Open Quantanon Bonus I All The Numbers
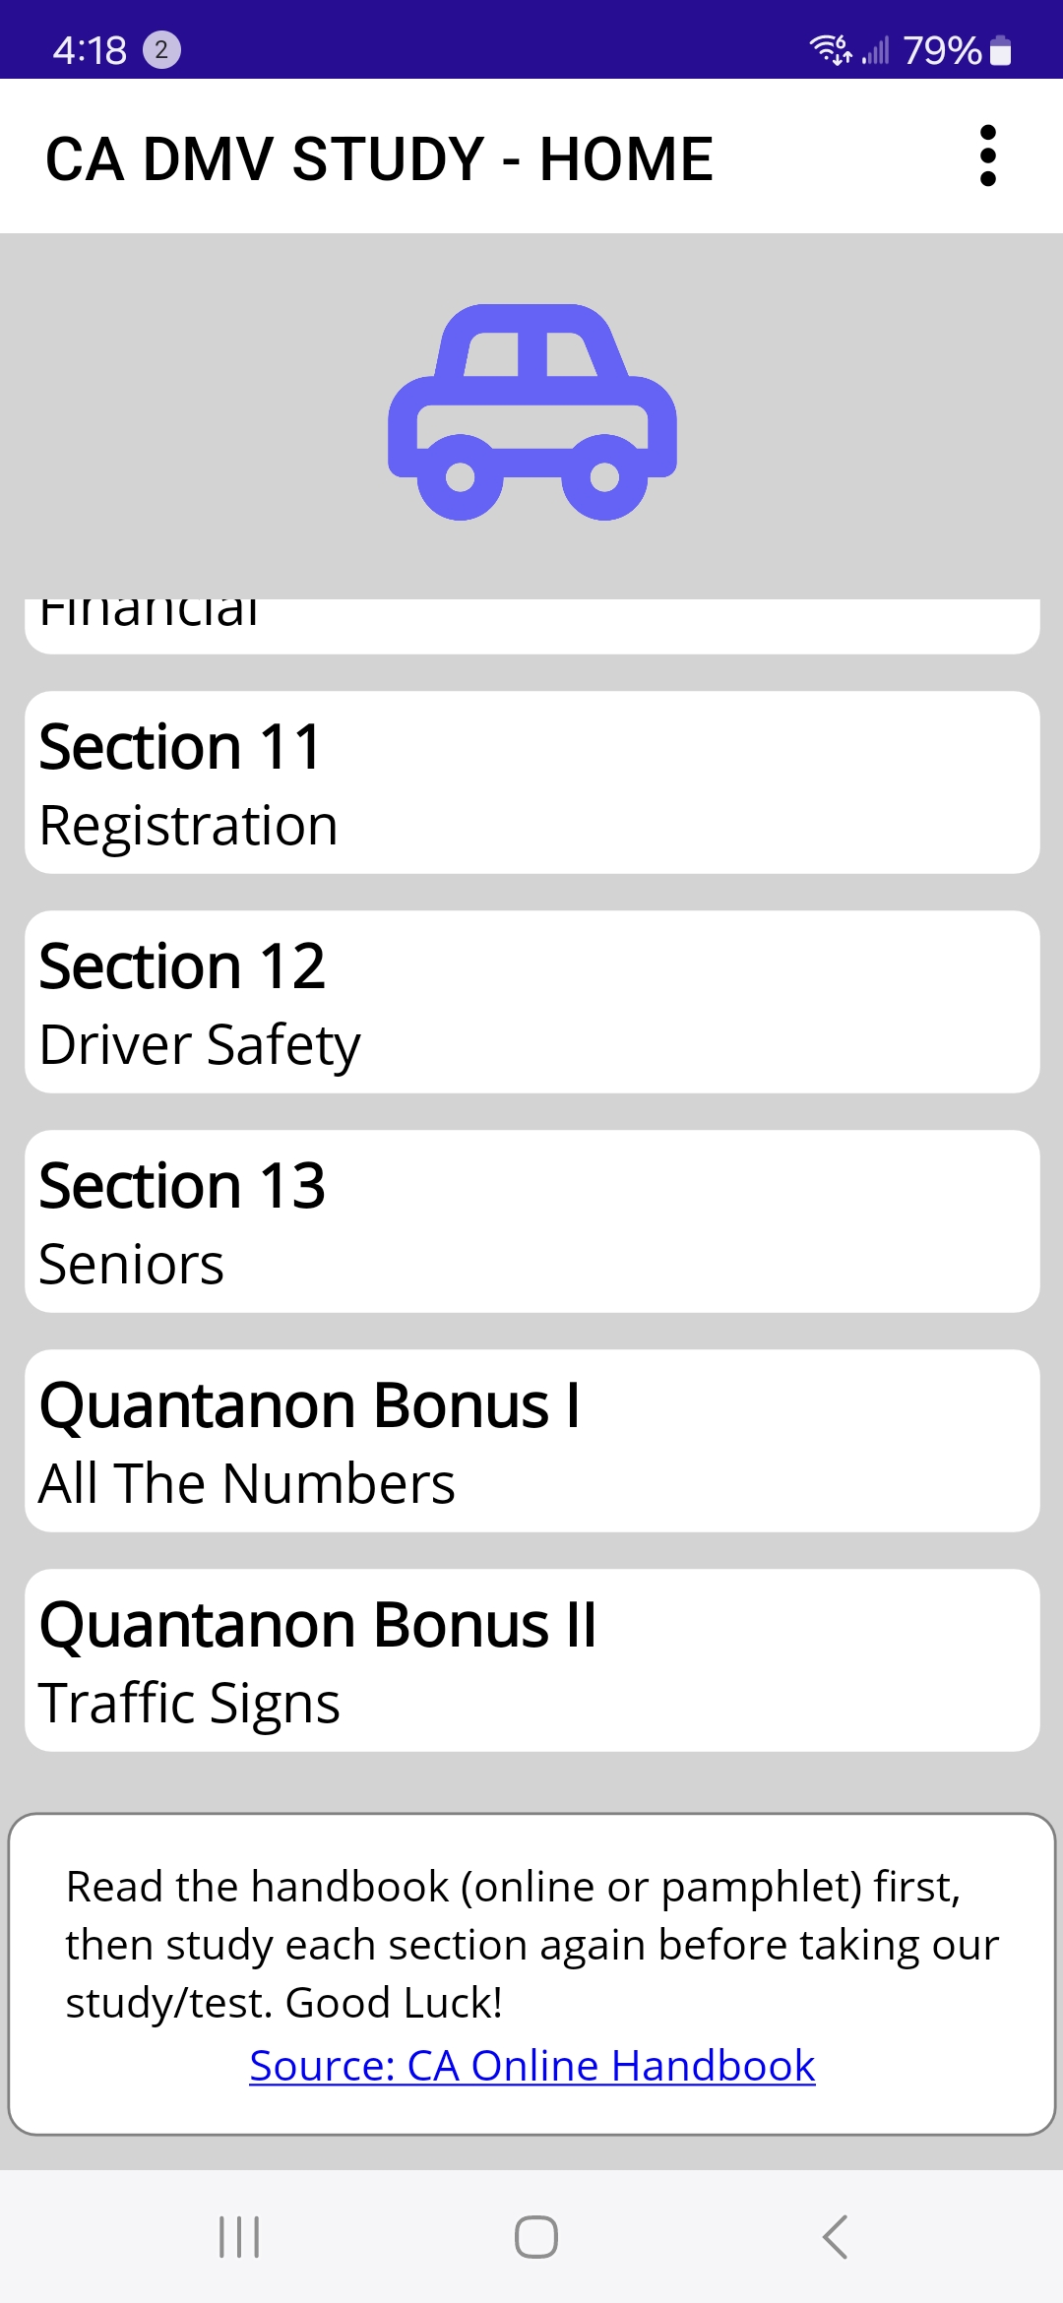This screenshot has width=1063, height=2303. 531,1441
